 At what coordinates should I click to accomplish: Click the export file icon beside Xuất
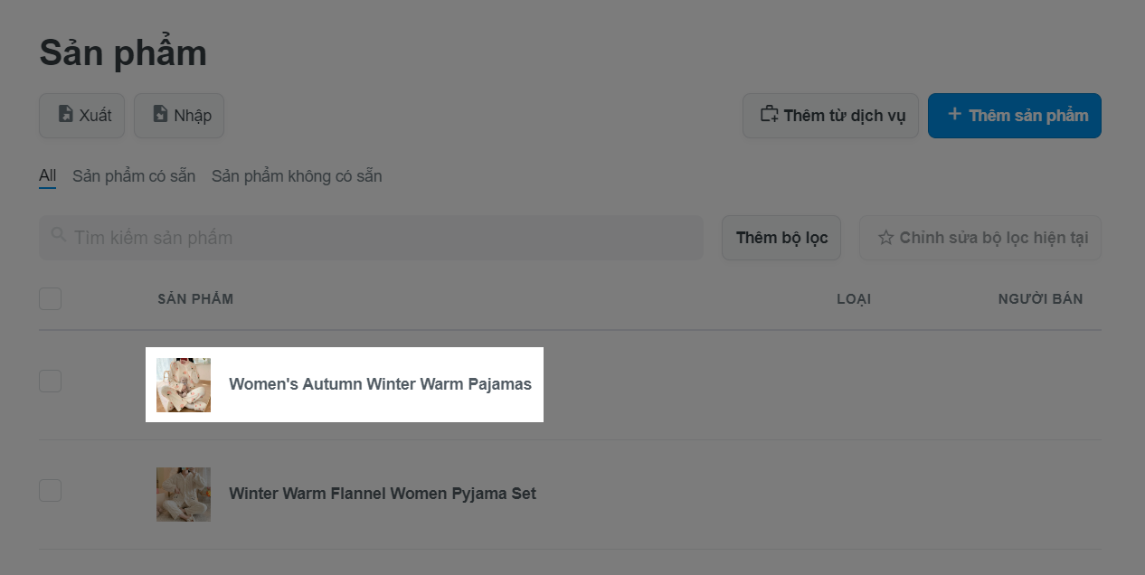[x=65, y=114]
